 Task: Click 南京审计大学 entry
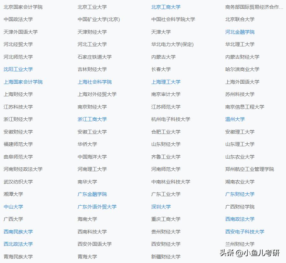[x=166, y=94]
